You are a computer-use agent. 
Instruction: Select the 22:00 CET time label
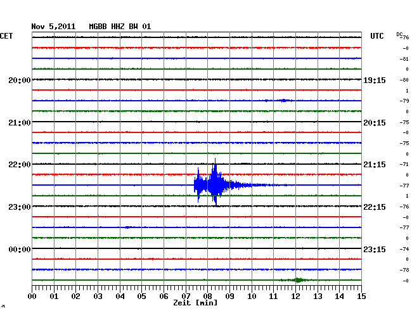[x=20, y=165]
